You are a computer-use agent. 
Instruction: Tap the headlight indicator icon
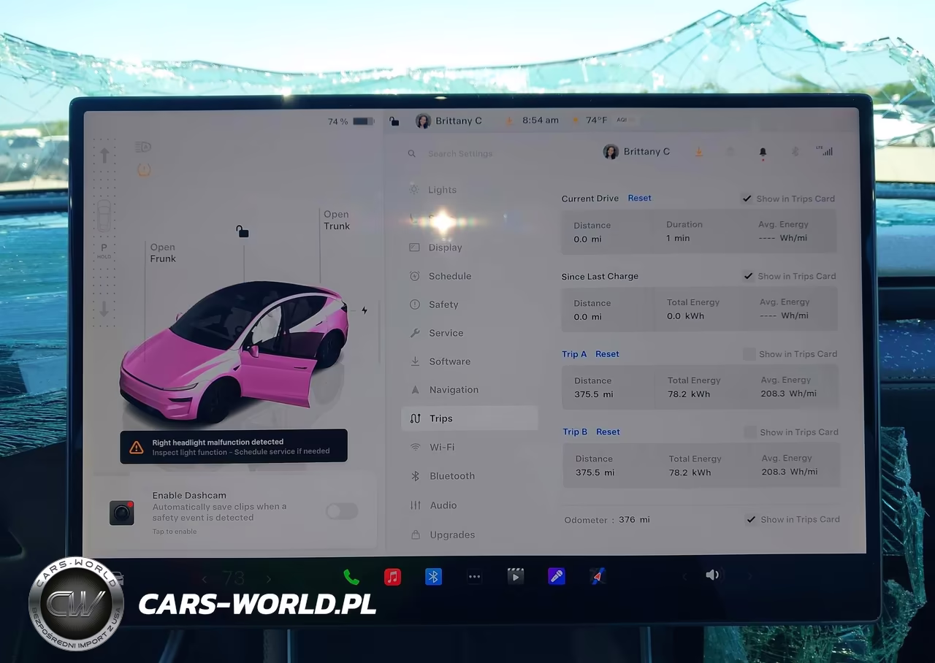143,147
